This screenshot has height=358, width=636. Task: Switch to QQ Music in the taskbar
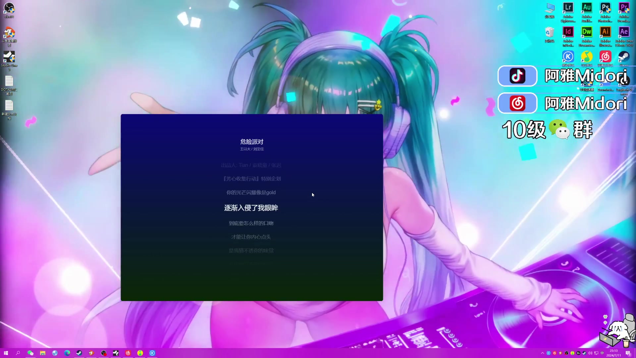pos(140,353)
